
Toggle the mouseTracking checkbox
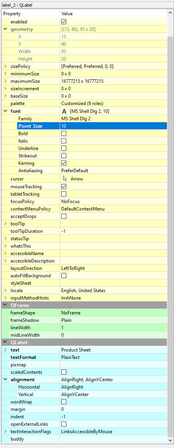64,187
